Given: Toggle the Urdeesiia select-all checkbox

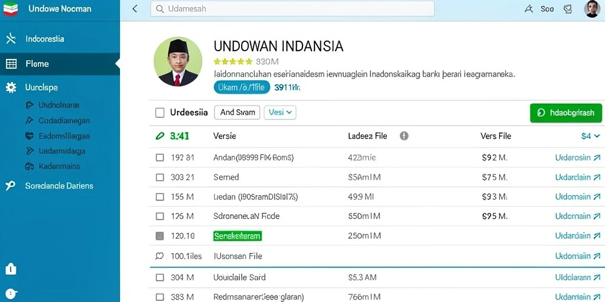Looking at the screenshot, I should [x=160, y=113].
